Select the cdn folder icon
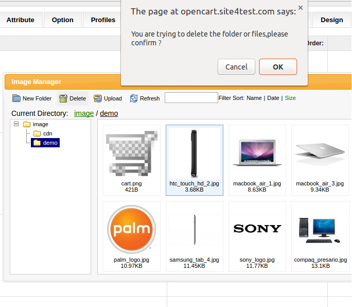 click(37, 134)
